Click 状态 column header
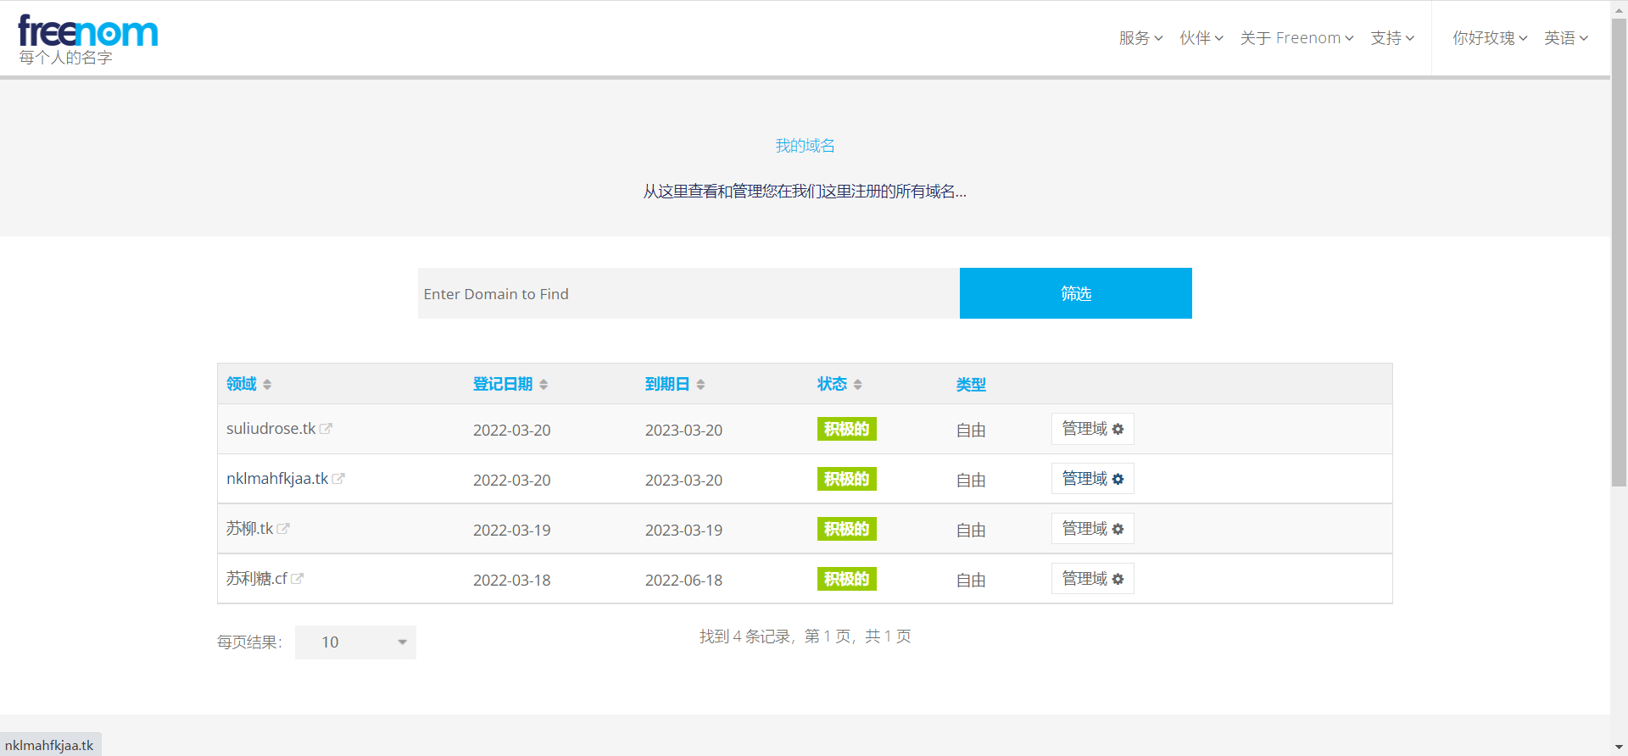 (832, 384)
